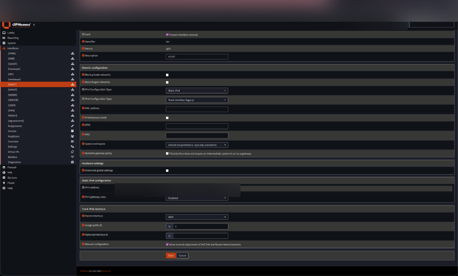Click the VPN globe icon
458x276 pixels.
[4, 172]
